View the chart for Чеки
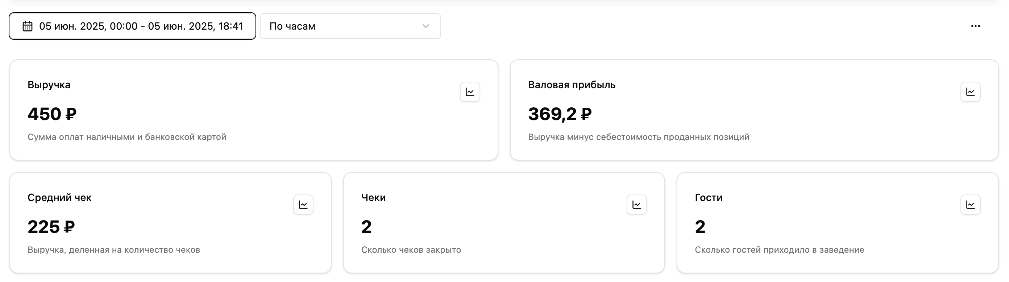This screenshot has width=1009, height=282. [636, 205]
